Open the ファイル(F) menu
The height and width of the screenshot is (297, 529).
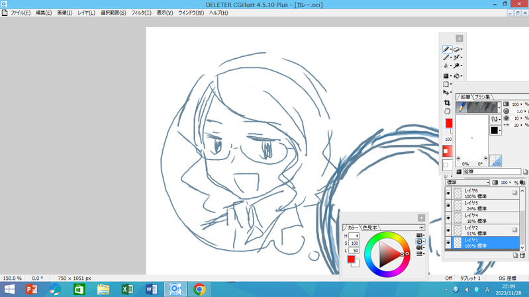[x=21, y=13]
